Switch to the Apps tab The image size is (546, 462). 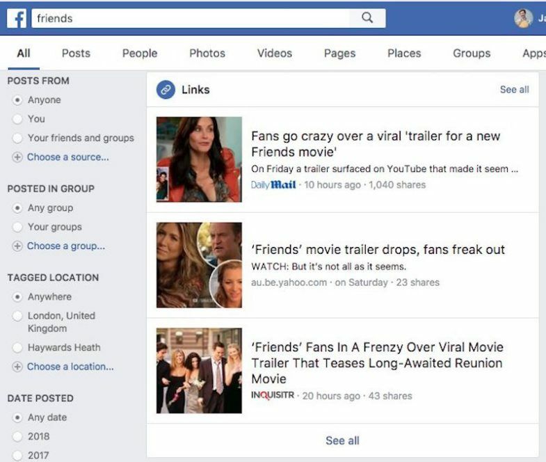(533, 54)
